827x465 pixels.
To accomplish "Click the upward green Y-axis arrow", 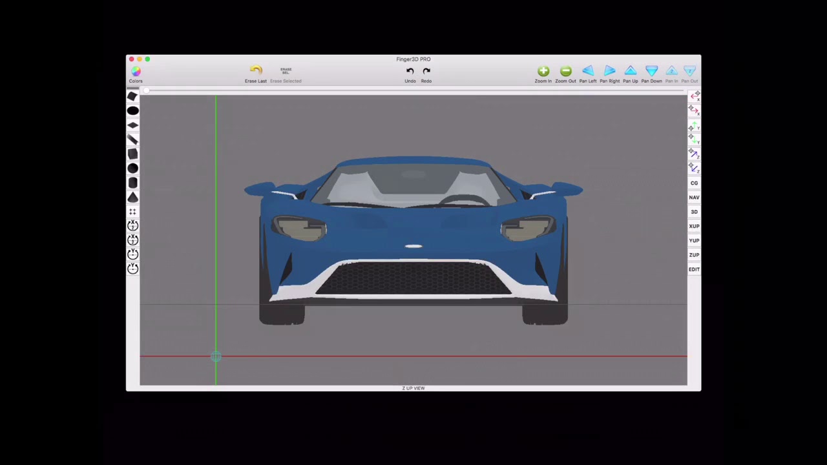I will click(x=694, y=125).
